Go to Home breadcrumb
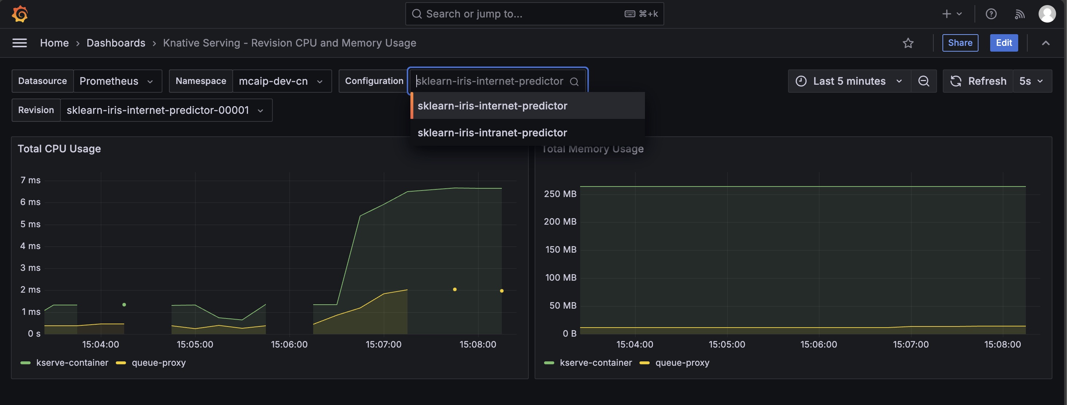Viewport: 1067px width, 405px height. tap(54, 43)
